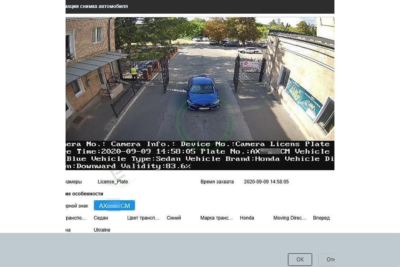This screenshot has height=267, width=400.
Task: Select the 'Вперед' direction value
Action: (321, 218)
